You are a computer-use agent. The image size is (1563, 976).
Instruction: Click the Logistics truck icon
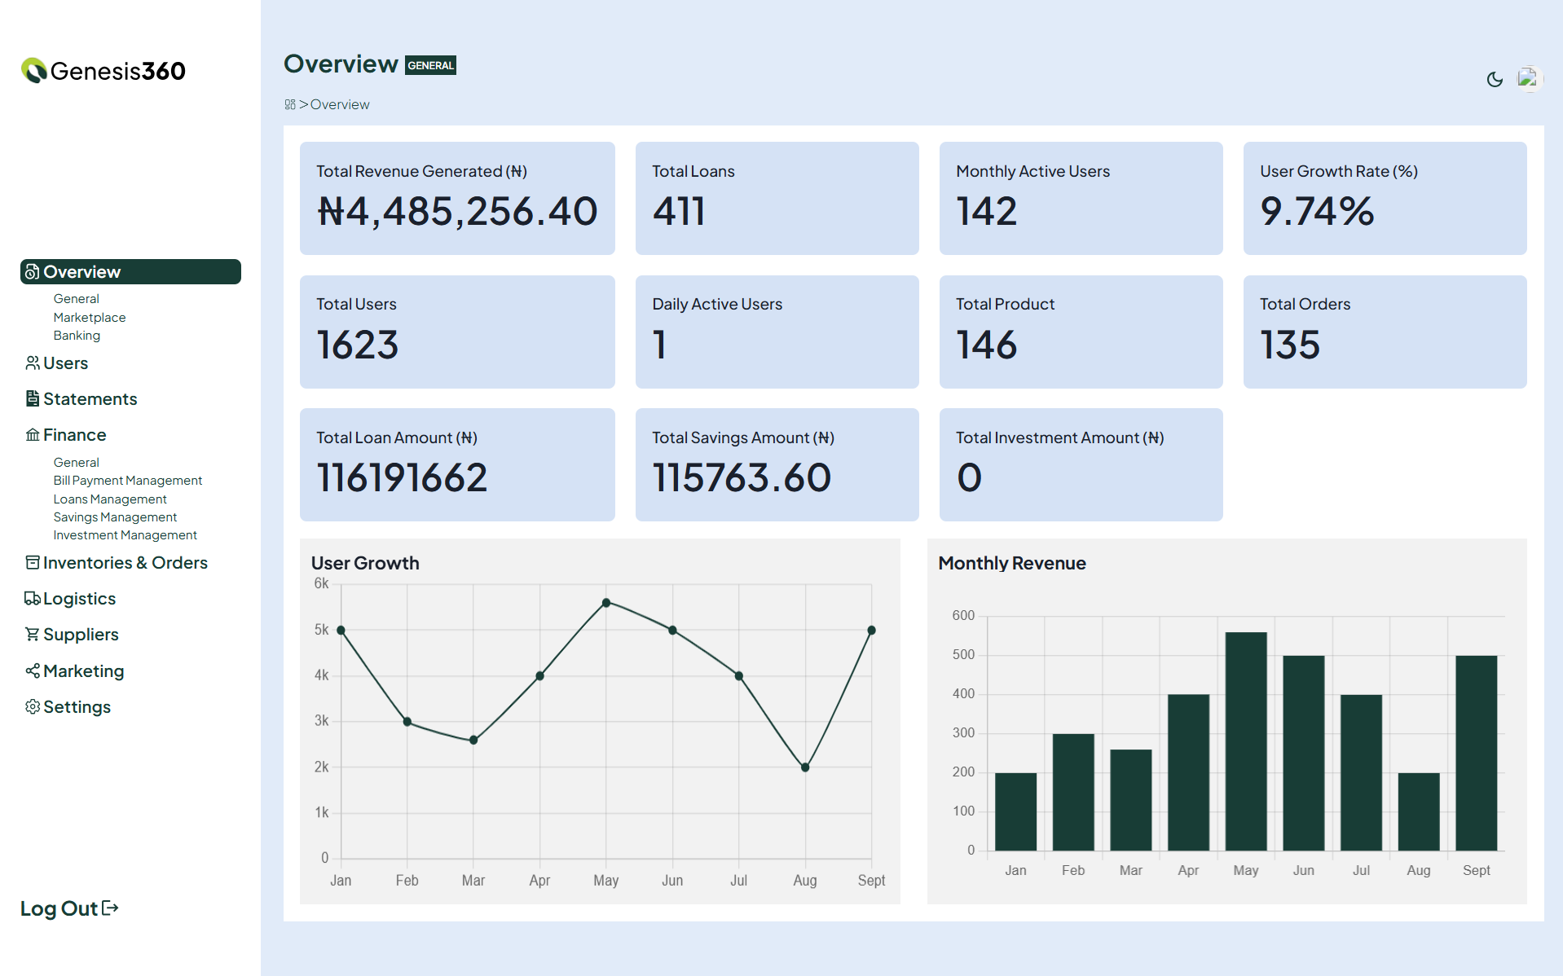33,599
